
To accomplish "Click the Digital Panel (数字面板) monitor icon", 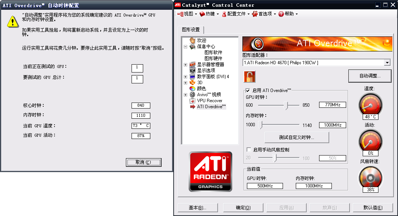I will (192, 76).
